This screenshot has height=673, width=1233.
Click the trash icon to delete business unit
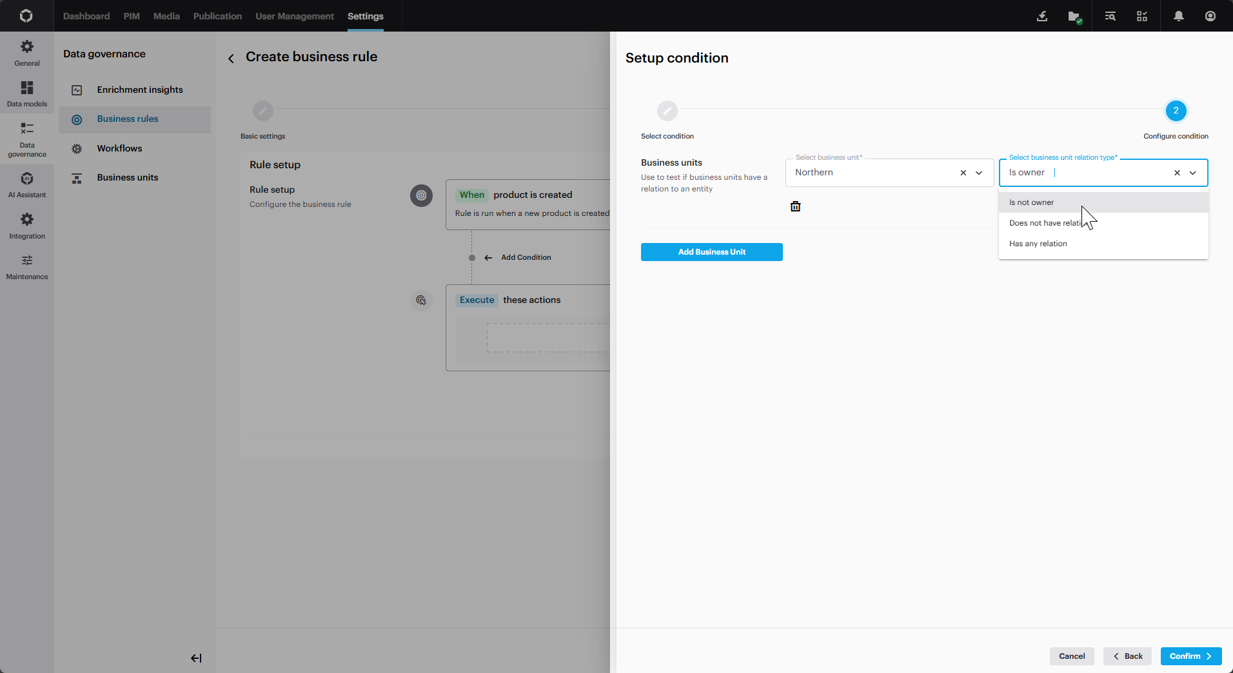(795, 206)
